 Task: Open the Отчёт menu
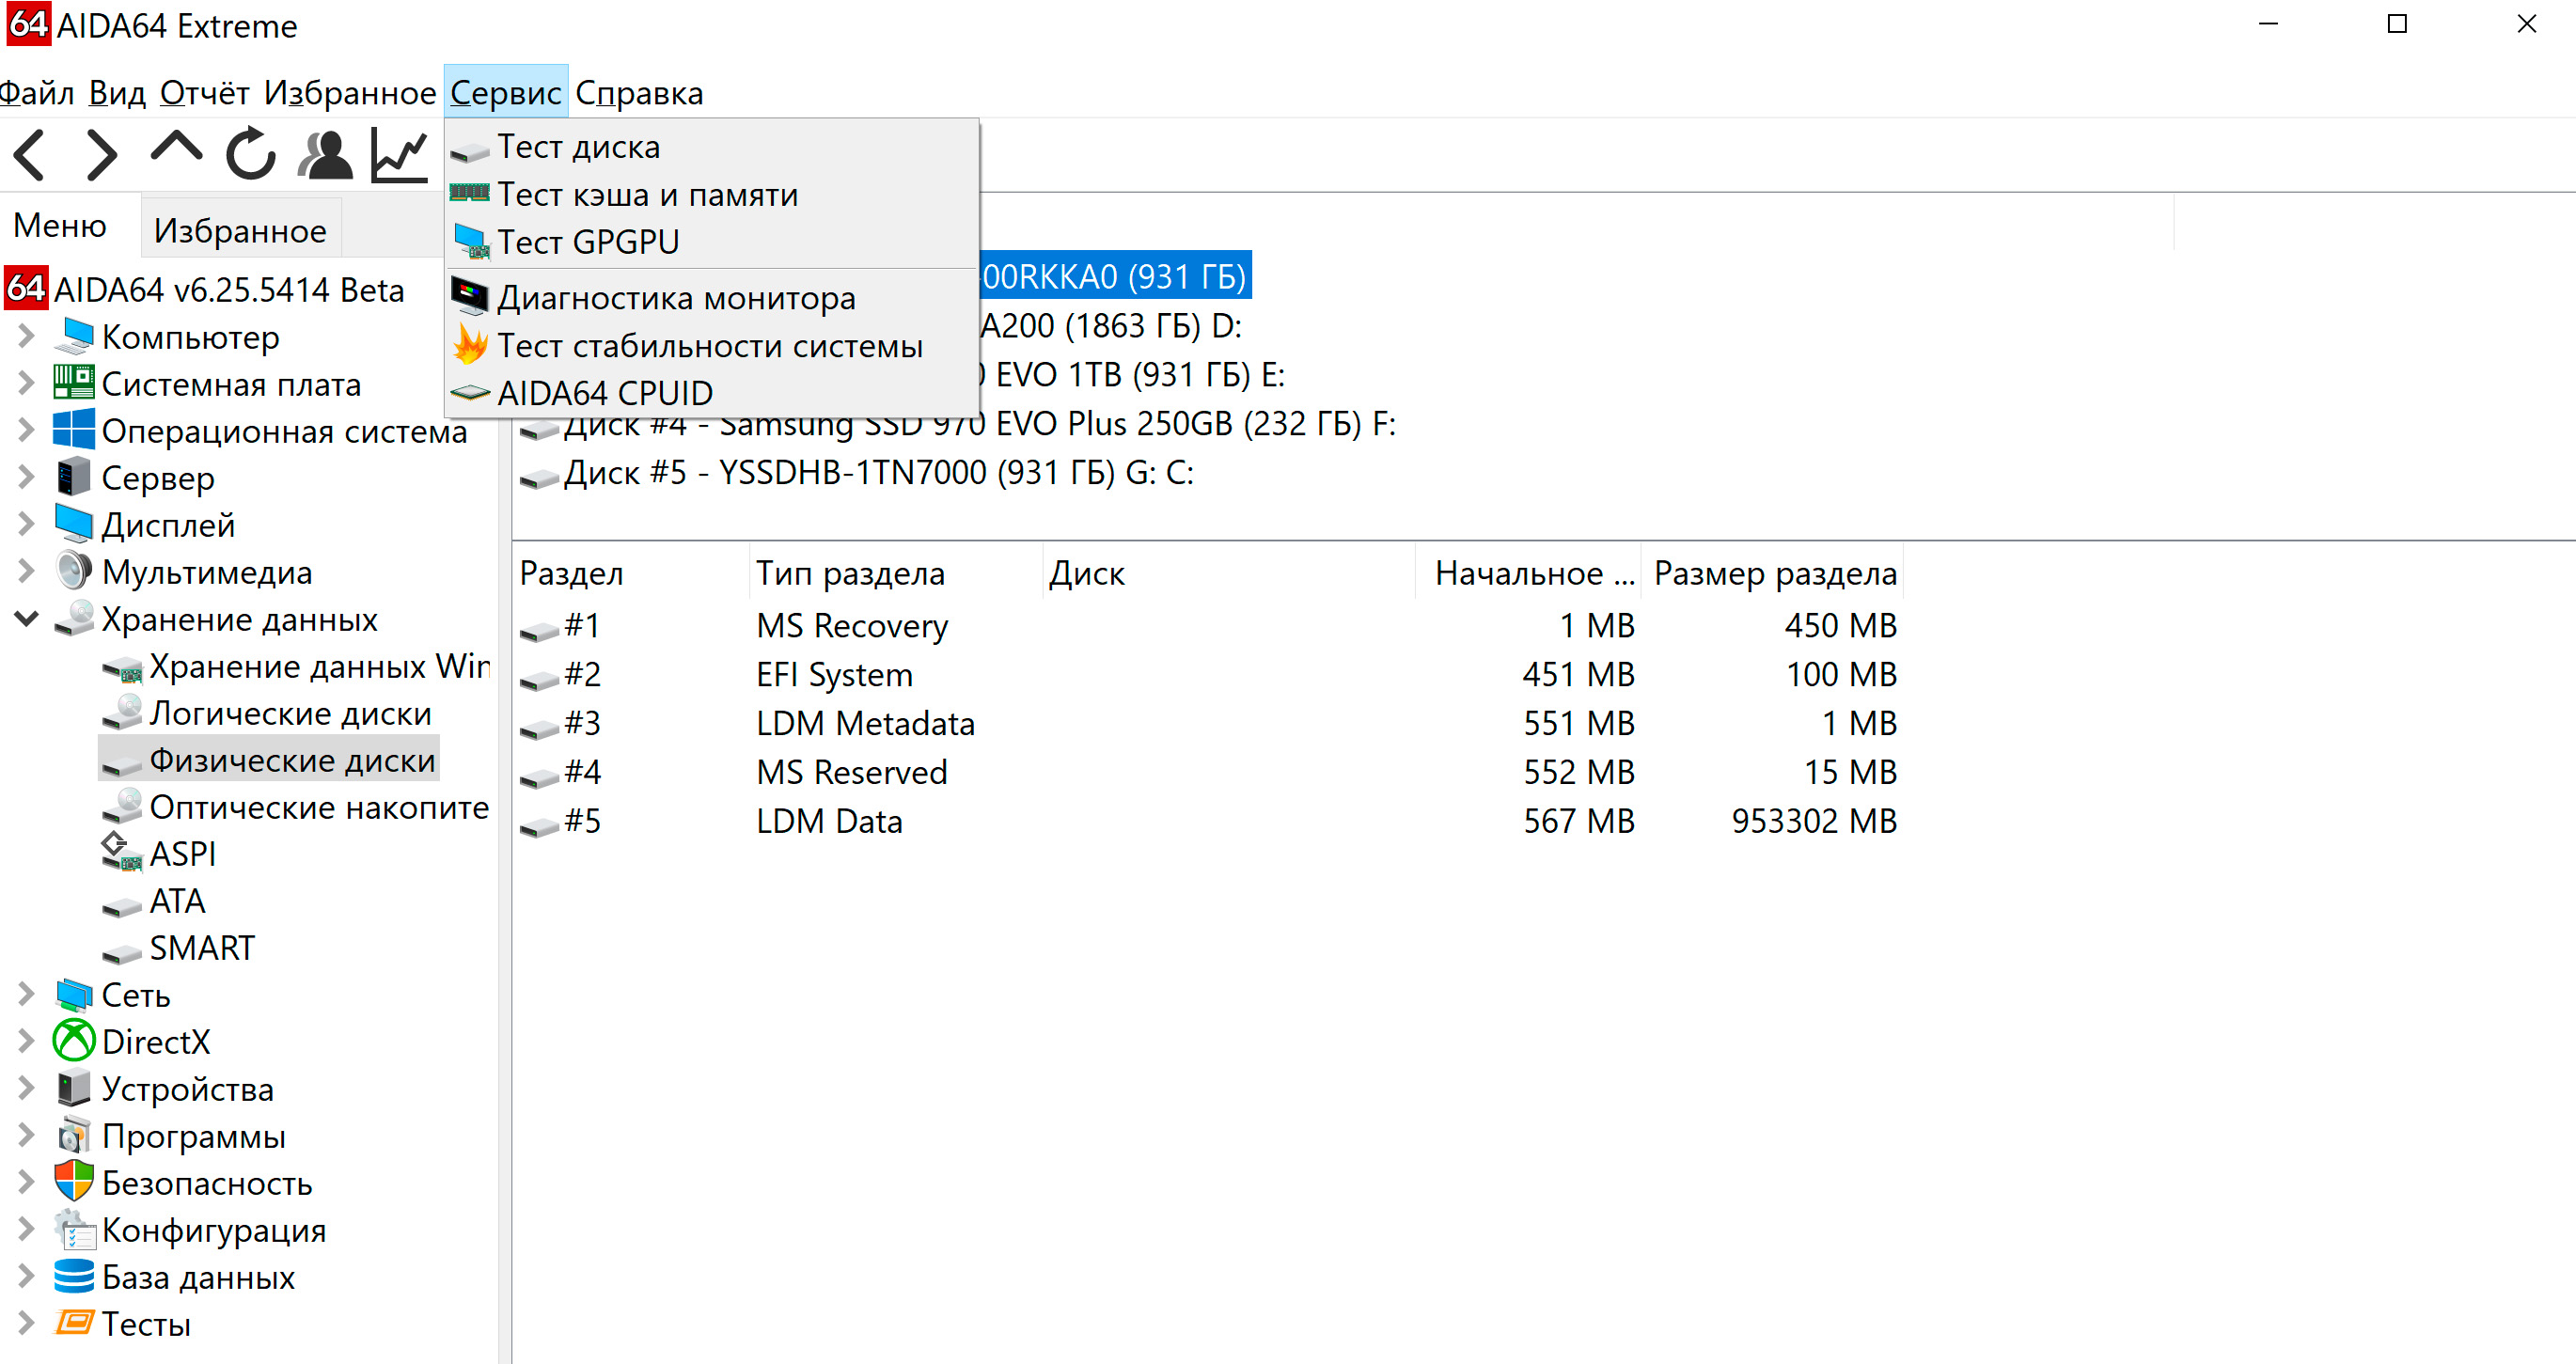[205, 92]
